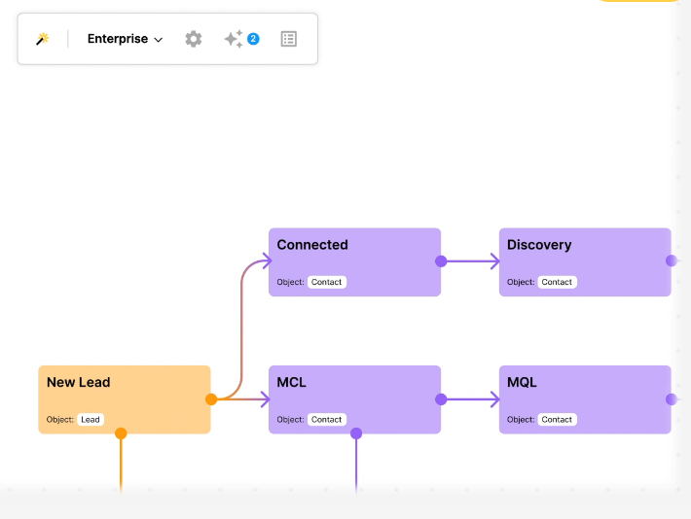
Task: Open the list view icon in toolbar
Action: point(289,39)
